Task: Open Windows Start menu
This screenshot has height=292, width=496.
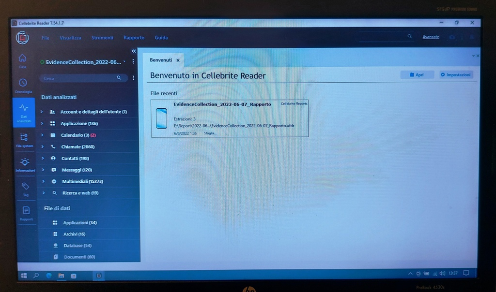Action: [x=24, y=276]
